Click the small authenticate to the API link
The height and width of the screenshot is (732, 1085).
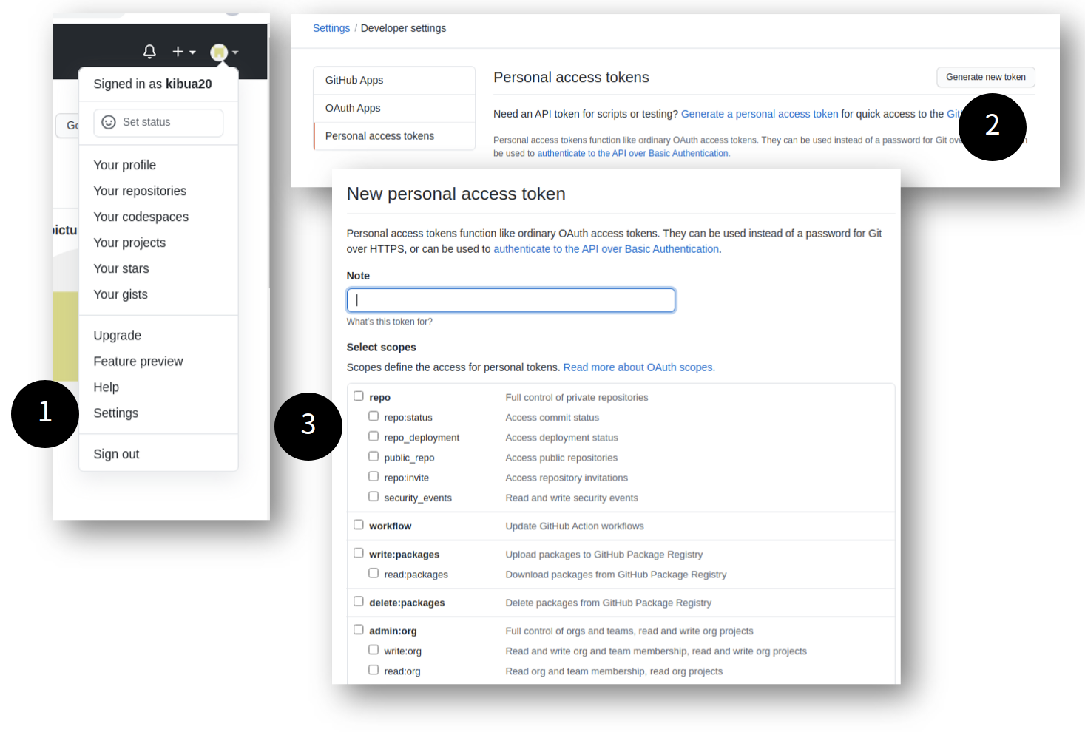click(633, 154)
